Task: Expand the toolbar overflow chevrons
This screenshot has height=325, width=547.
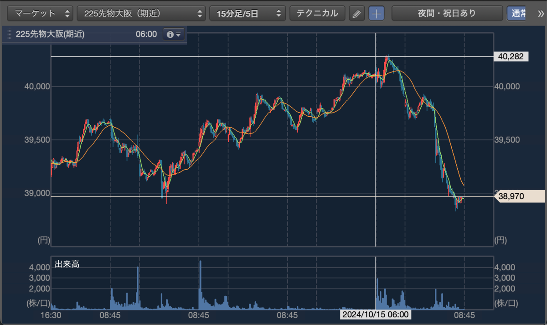Action: (540, 13)
